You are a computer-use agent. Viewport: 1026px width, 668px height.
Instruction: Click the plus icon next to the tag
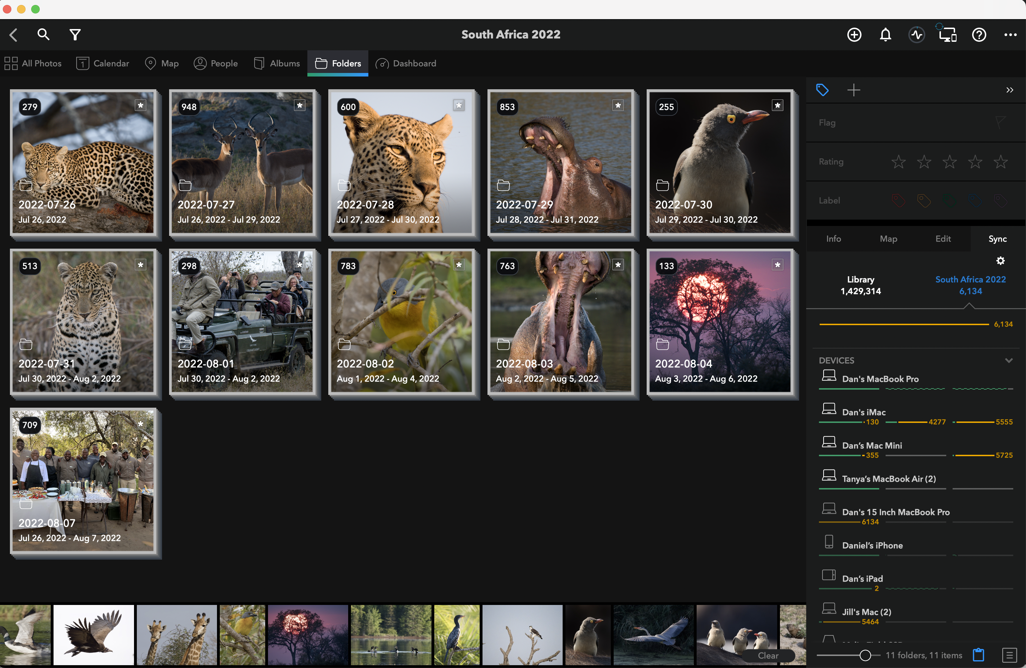854,90
